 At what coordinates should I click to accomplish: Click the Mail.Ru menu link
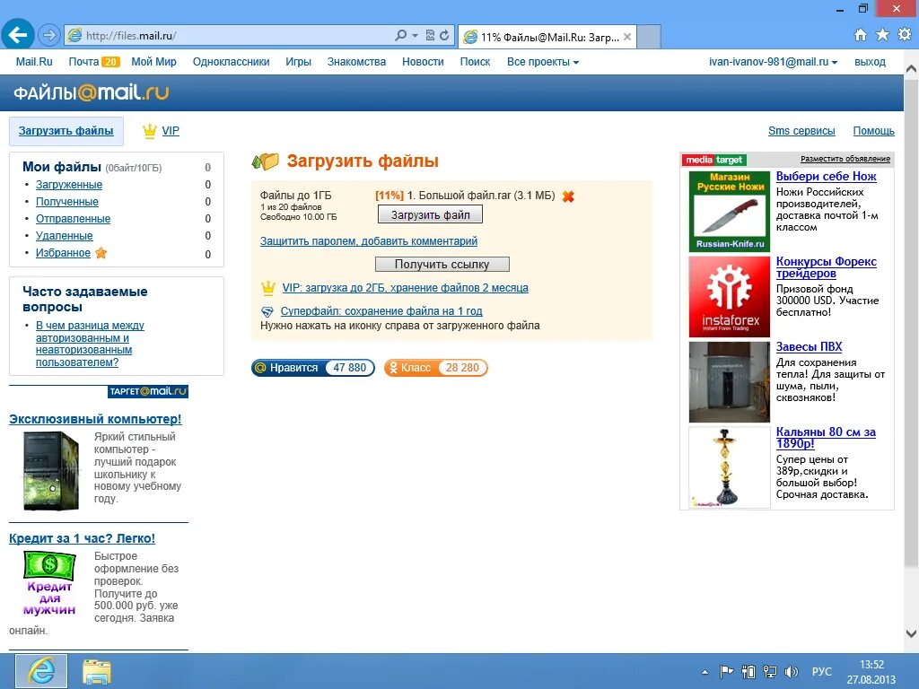click(x=34, y=62)
